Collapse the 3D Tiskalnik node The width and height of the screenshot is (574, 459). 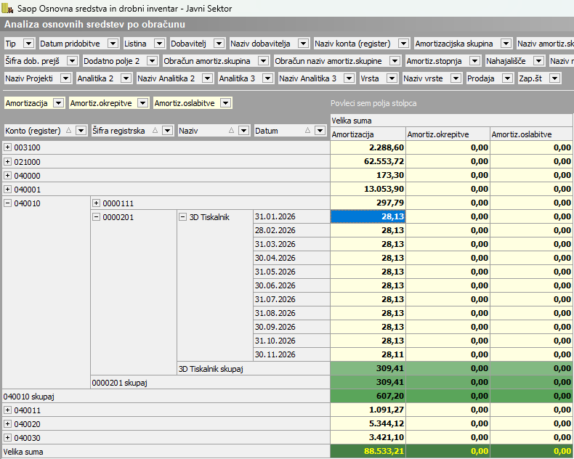pos(183,216)
